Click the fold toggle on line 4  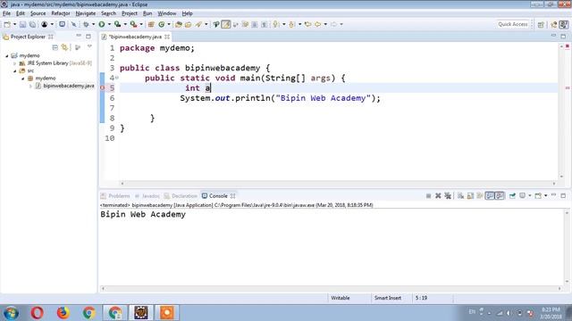[117, 78]
